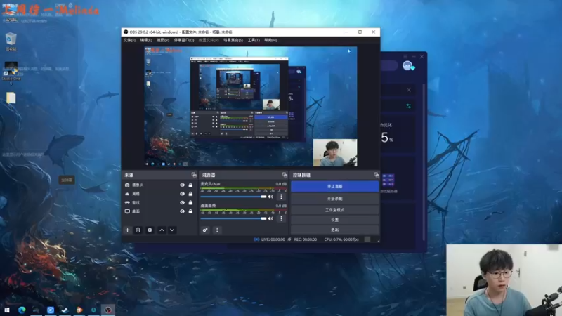Toggle the lock on the game capture source
The width and height of the screenshot is (562, 316).
coord(190,202)
